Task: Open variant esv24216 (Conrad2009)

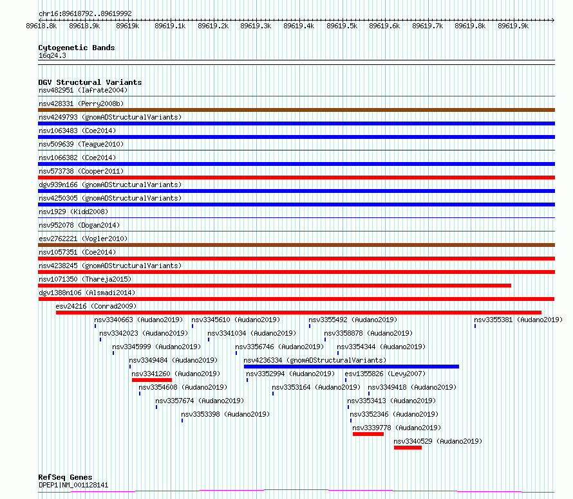Action: [x=96, y=306]
